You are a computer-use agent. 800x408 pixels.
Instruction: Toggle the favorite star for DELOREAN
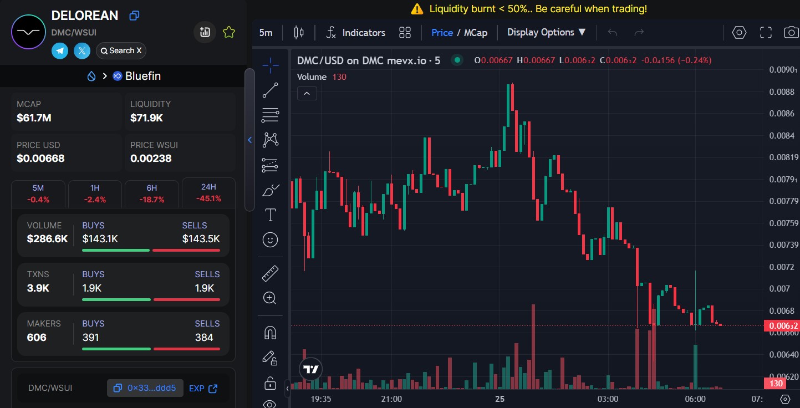[228, 33]
